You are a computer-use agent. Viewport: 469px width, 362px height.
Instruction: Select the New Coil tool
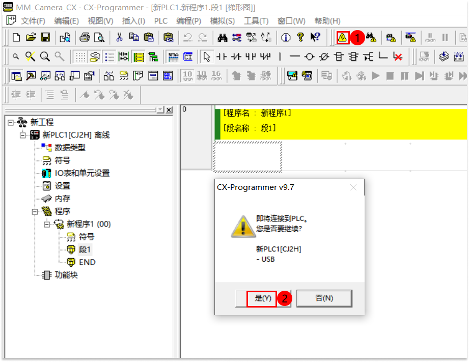click(309, 56)
